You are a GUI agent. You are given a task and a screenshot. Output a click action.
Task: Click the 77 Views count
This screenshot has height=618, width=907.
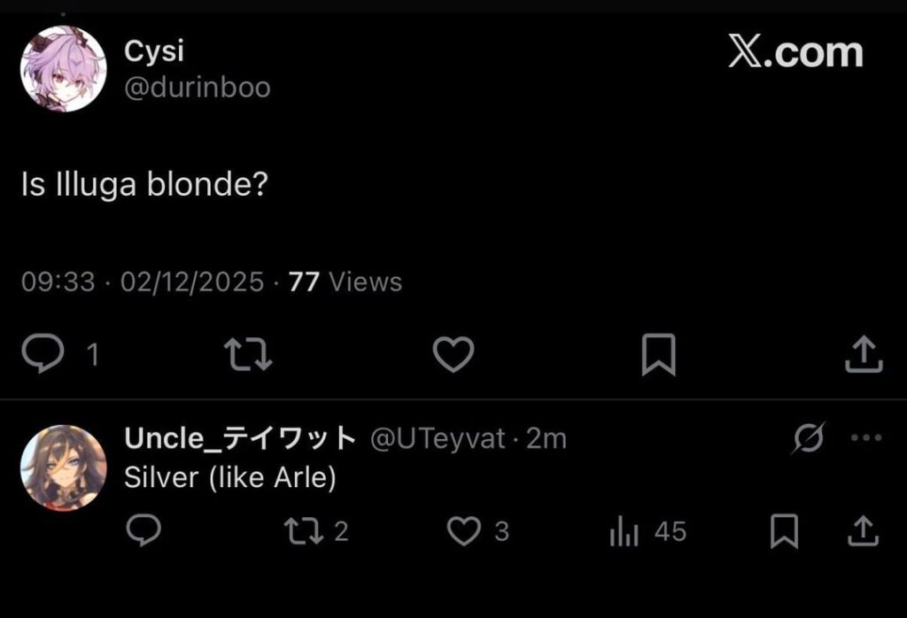(x=345, y=282)
